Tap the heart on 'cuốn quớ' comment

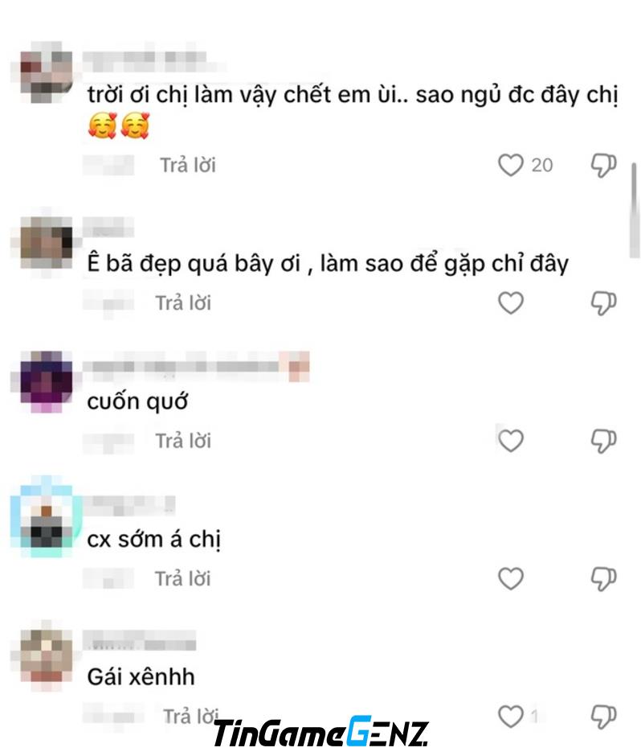[x=511, y=441]
